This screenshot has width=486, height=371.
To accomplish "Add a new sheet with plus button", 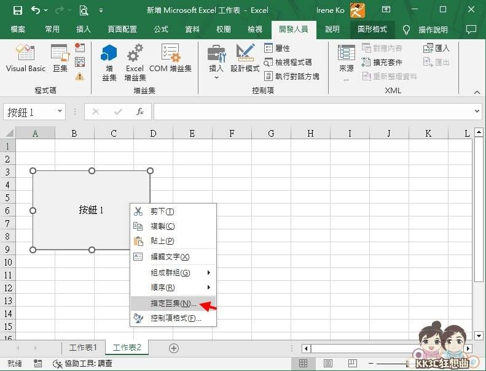I will [x=174, y=348].
